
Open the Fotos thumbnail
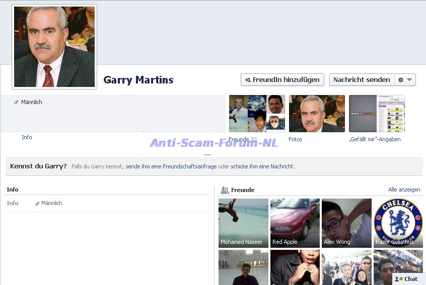coord(317,114)
